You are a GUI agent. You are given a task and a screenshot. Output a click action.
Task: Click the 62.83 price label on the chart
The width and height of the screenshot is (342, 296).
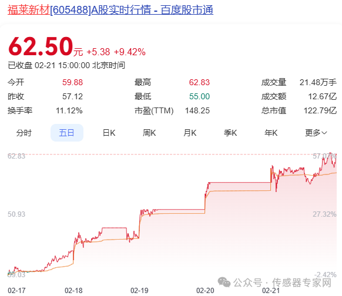pyautogui.click(x=16, y=156)
